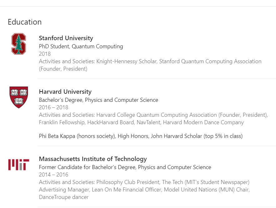This screenshot has height=208, width=276.
Task: Open the Stanford University school link
Action: (66, 38)
